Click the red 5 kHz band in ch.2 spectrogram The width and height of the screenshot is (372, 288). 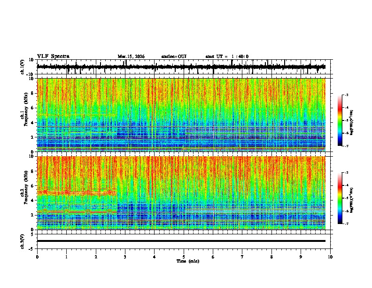[77, 192]
